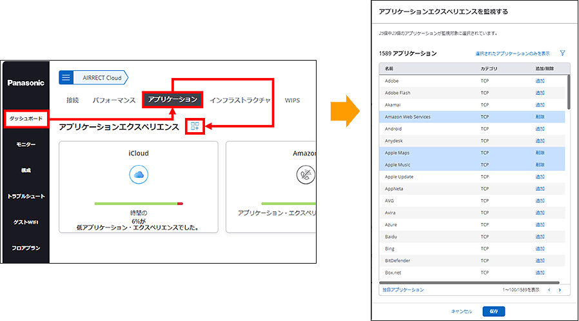Switch to the アプリケーション tab

tap(172, 100)
